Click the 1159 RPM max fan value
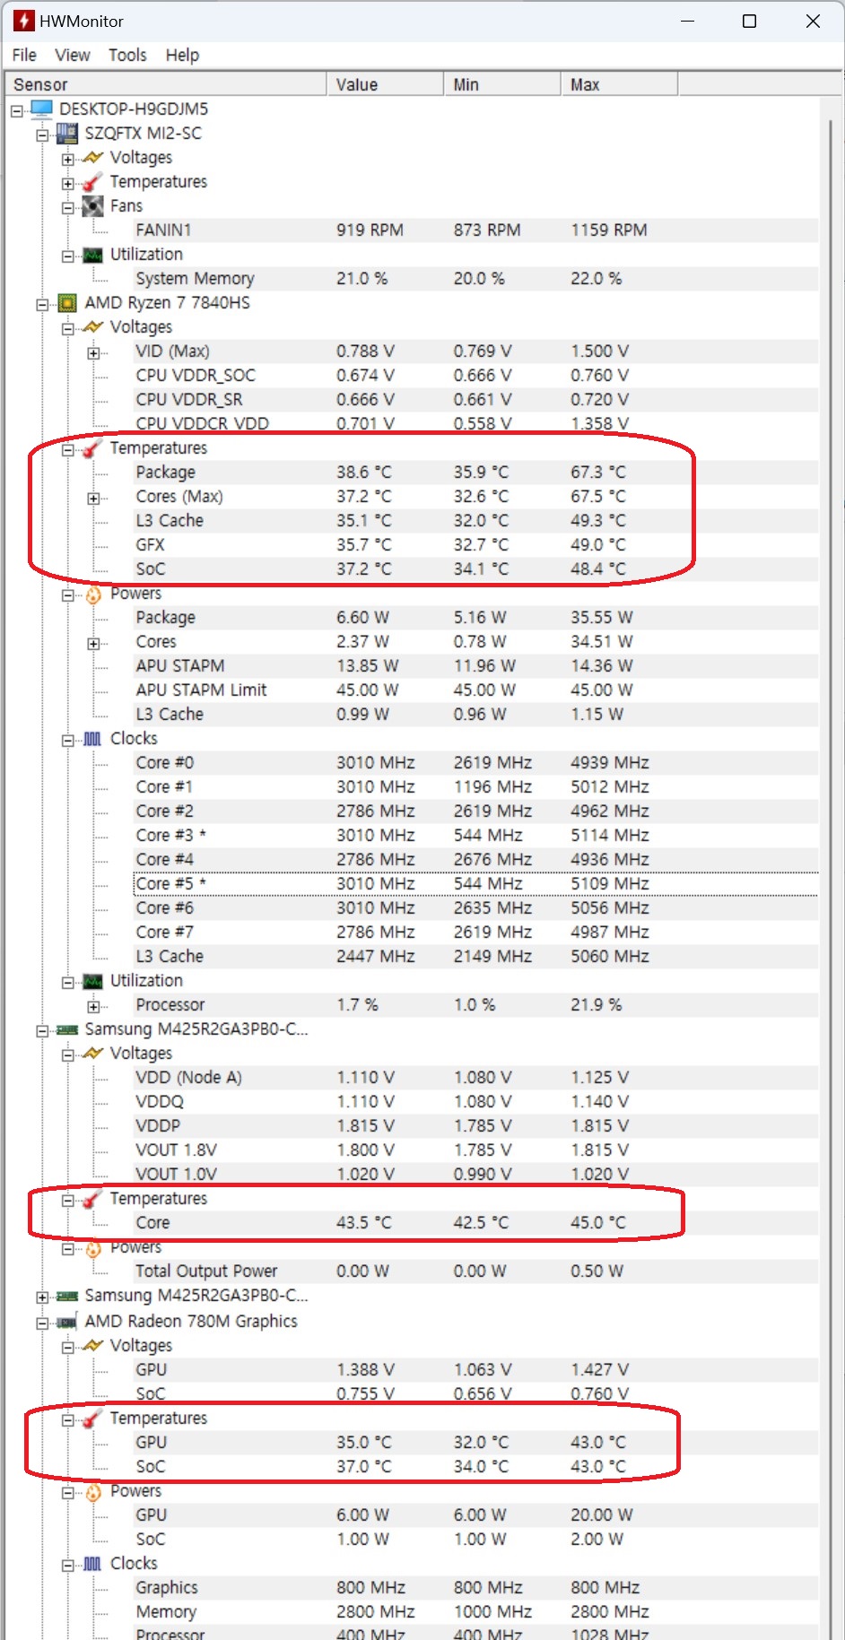This screenshot has height=1640, width=845. click(609, 230)
